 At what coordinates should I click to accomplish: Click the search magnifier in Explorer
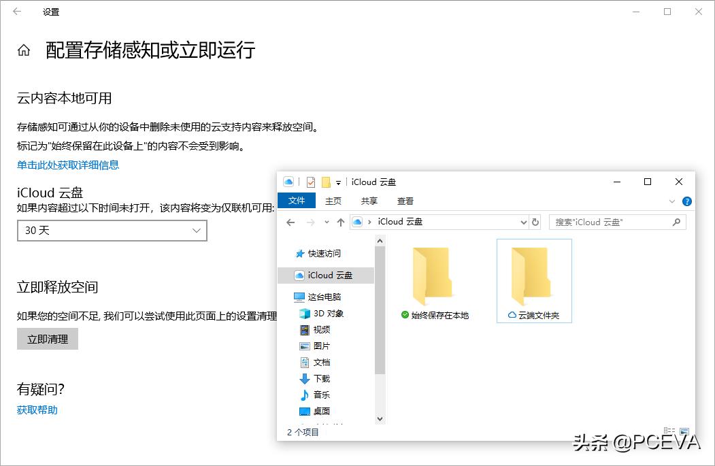coord(676,222)
